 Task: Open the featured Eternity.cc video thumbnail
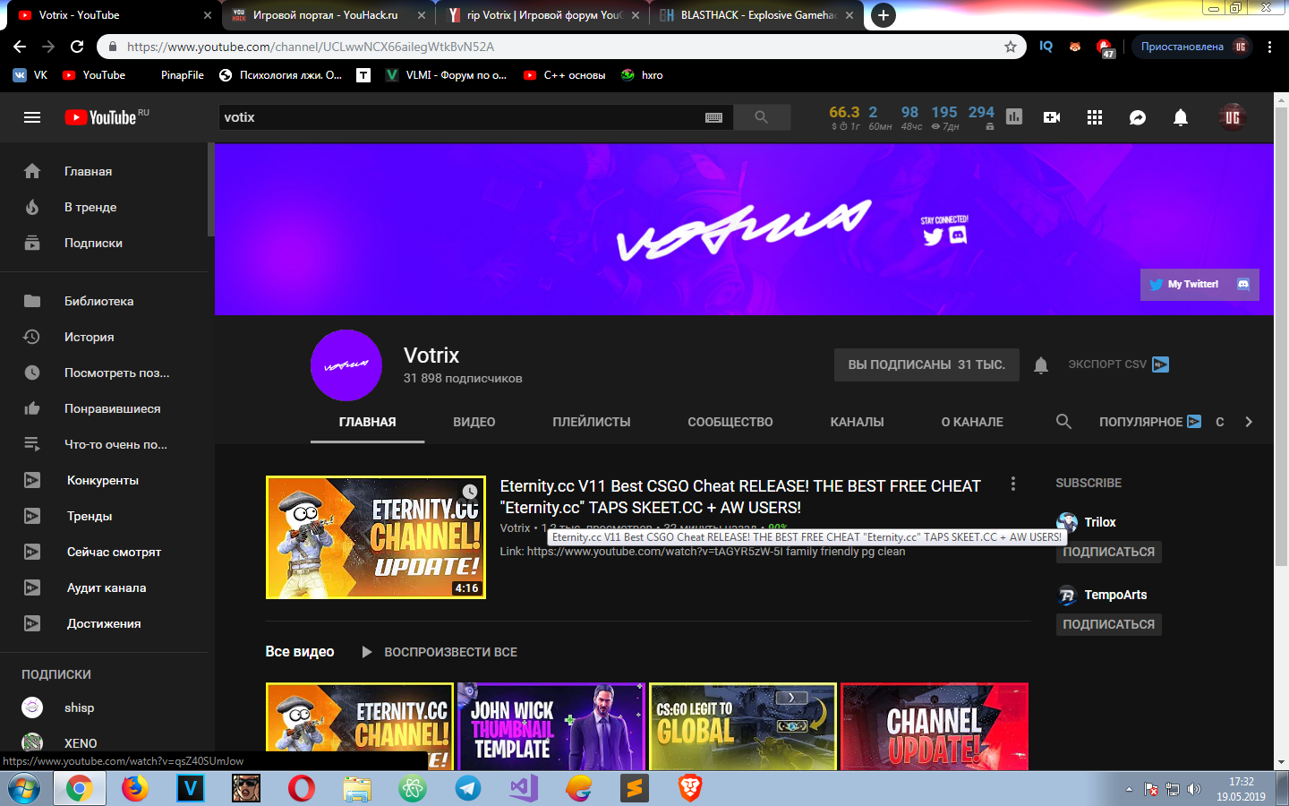(x=376, y=537)
